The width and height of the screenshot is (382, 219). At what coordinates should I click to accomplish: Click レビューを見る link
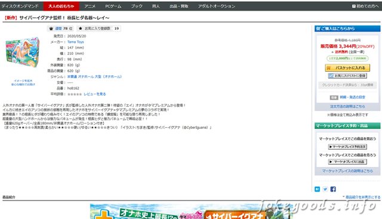tap(95, 94)
